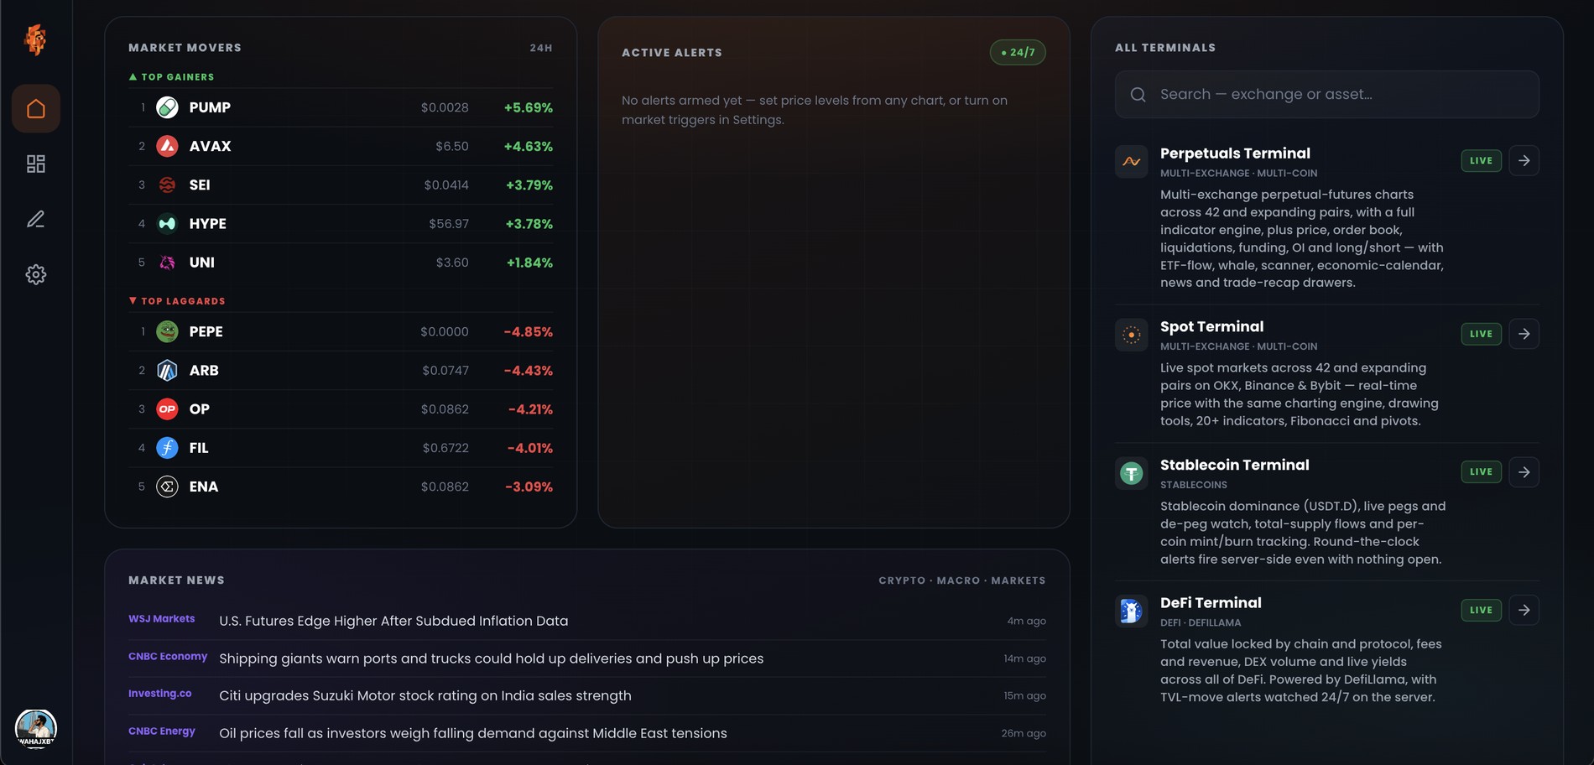Click the FIL coin icon

[x=168, y=448]
